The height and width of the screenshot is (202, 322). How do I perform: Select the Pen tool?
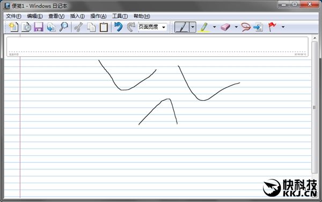(x=182, y=27)
